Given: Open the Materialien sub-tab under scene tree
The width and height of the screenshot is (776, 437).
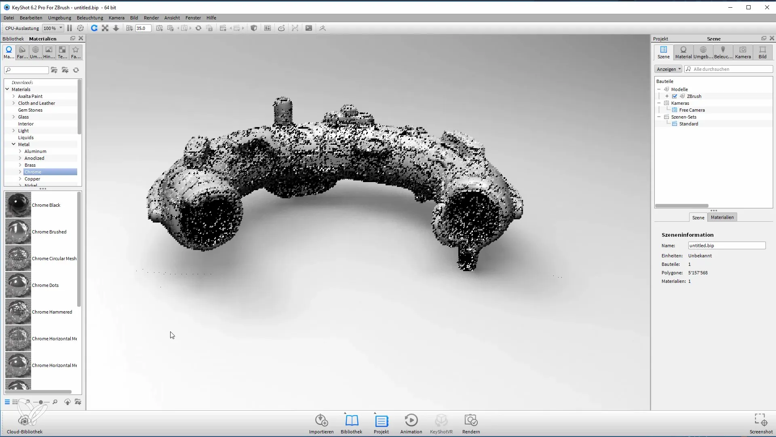Looking at the screenshot, I should click(x=722, y=217).
